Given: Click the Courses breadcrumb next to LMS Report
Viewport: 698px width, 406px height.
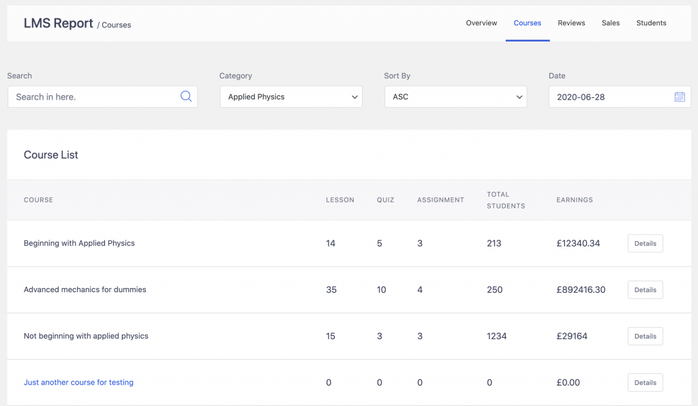Looking at the screenshot, I should coord(116,25).
